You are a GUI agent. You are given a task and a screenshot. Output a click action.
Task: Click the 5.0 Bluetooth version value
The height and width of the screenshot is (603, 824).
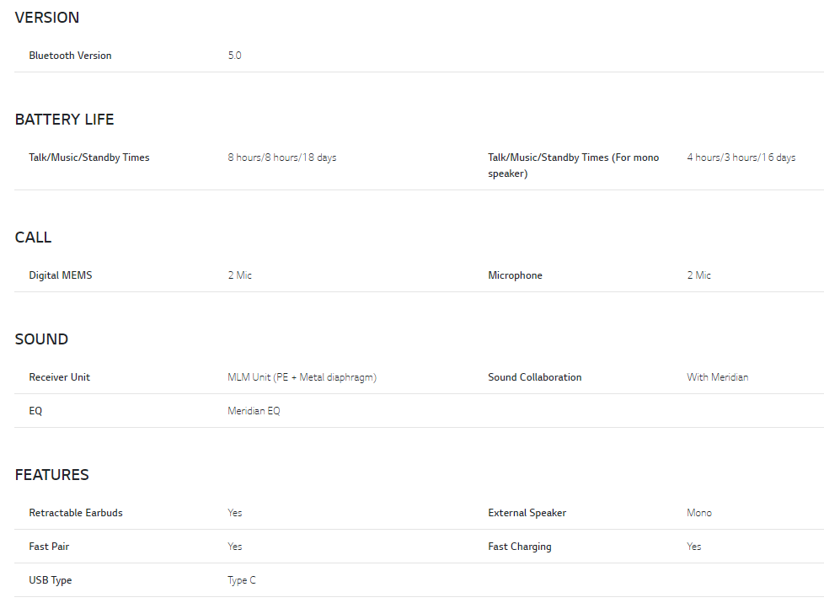[x=234, y=56]
